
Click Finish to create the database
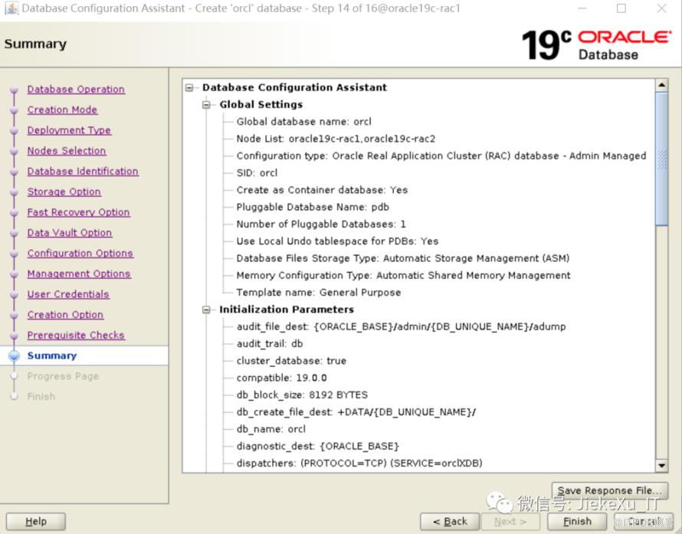tap(577, 522)
